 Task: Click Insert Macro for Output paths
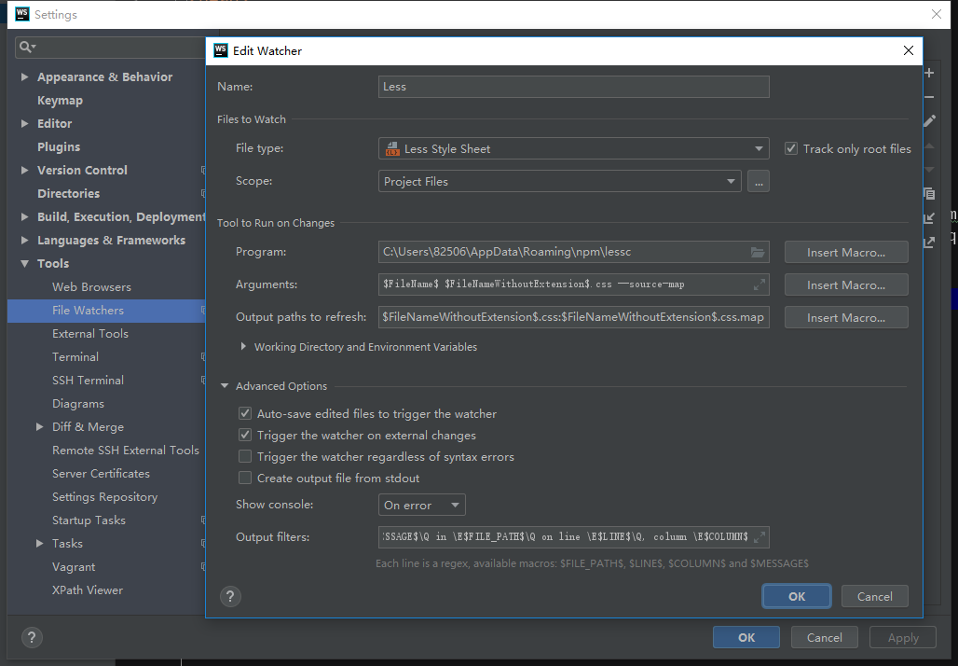846,317
